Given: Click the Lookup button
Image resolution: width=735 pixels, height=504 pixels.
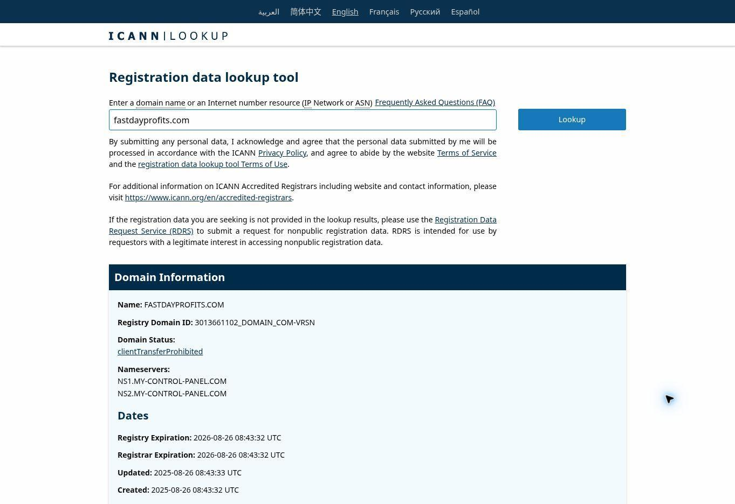Looking at the screenshot, I should click(x=572, y=120).
